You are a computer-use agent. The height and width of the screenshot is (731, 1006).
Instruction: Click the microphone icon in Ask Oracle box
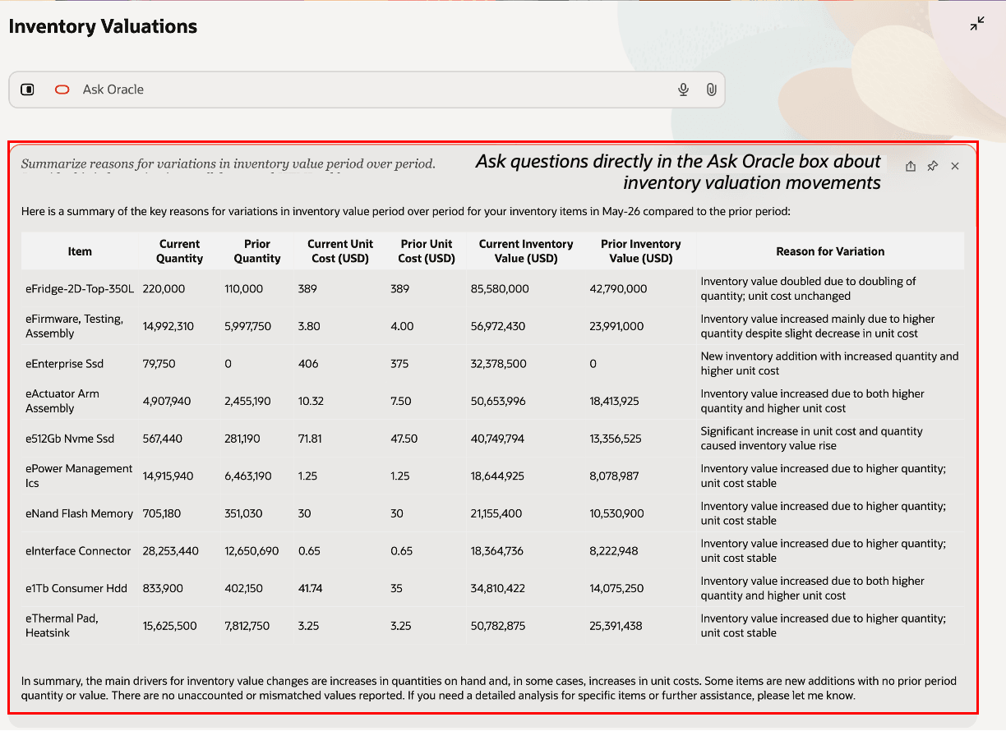[x=683, y=90]
